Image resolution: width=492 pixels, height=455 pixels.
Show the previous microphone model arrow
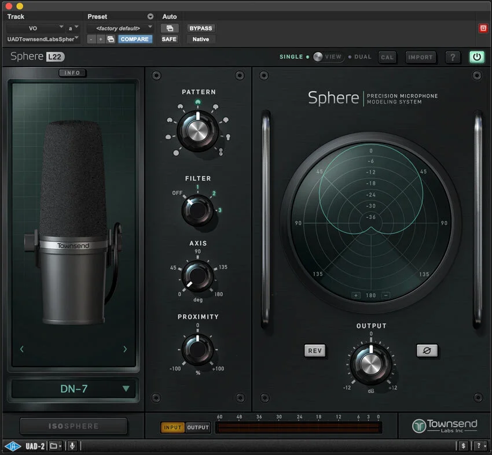pyautogui.click(x=21, y=349)
